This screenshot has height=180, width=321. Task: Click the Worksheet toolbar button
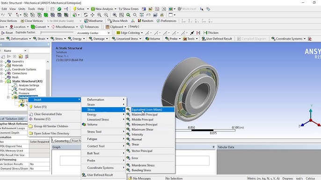click(187, 9)
